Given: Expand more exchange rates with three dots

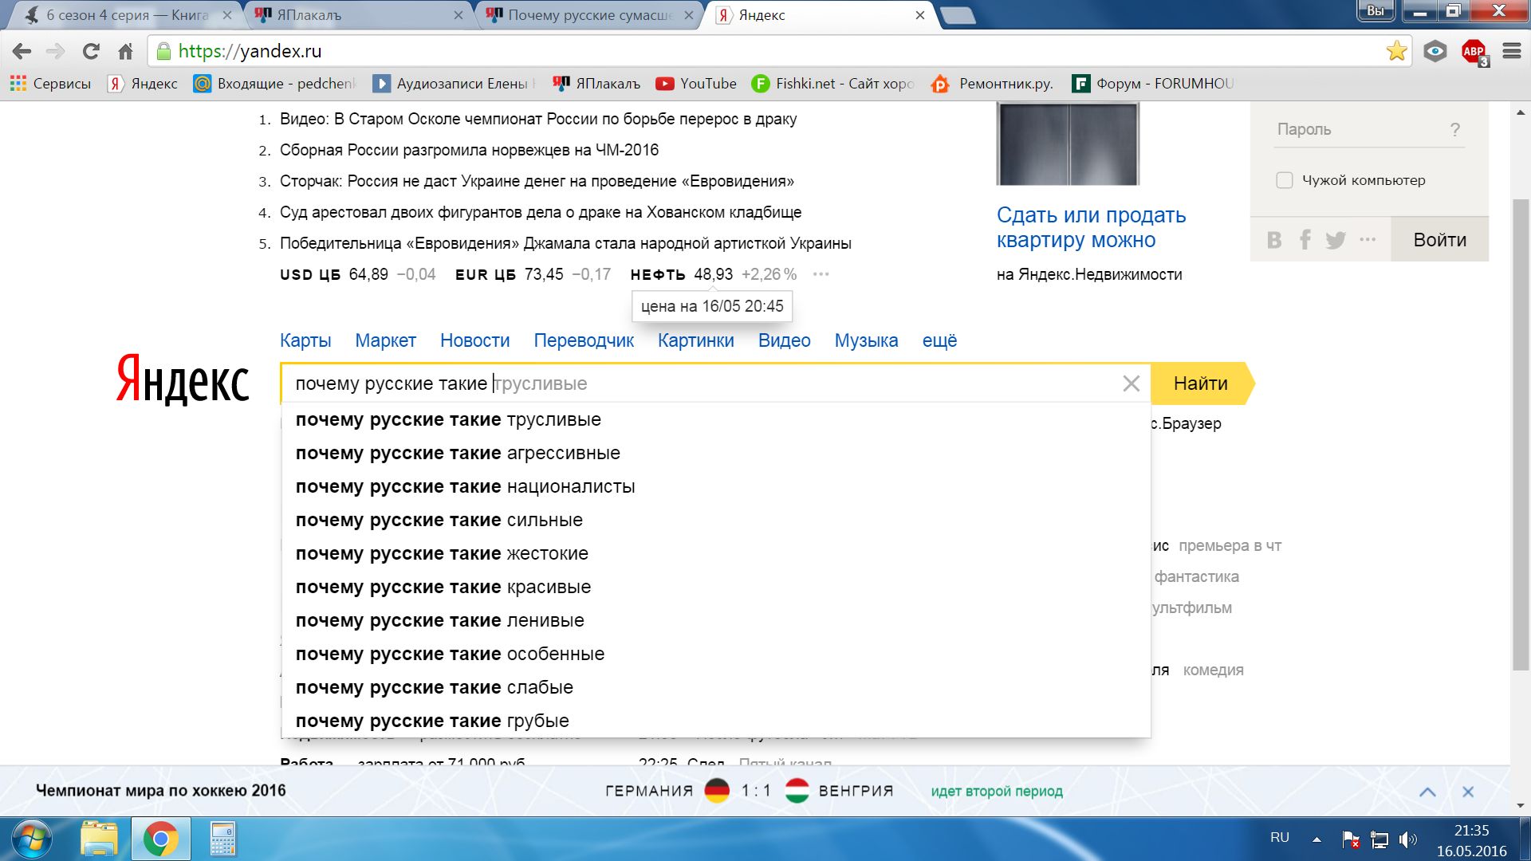Looking at the screenshot, I should point(821,274).
